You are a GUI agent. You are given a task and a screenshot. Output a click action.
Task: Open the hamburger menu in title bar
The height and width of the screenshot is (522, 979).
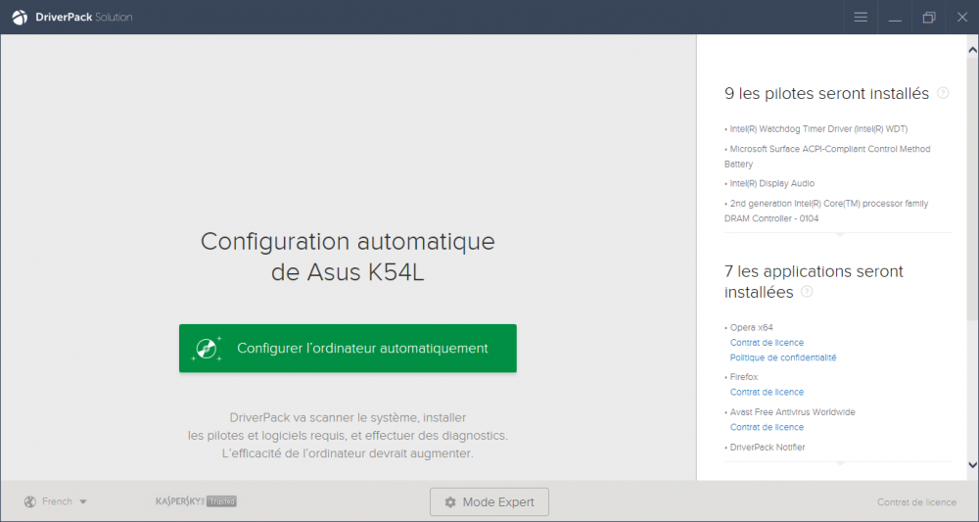[861, 18]
